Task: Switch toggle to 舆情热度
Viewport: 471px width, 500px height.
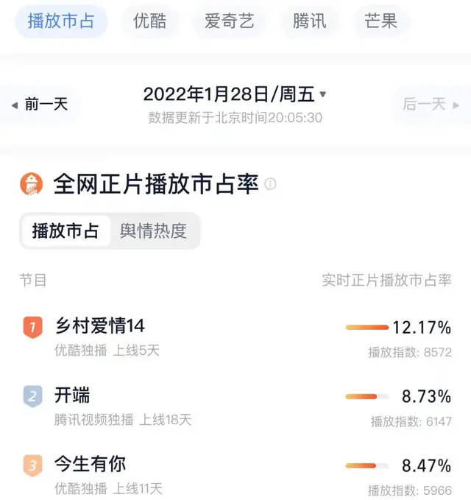Action: pyautogui.click(x=153, y=231)
